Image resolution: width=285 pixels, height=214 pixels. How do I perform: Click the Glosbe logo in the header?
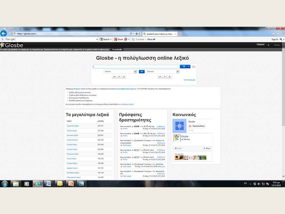click(12, 45)
